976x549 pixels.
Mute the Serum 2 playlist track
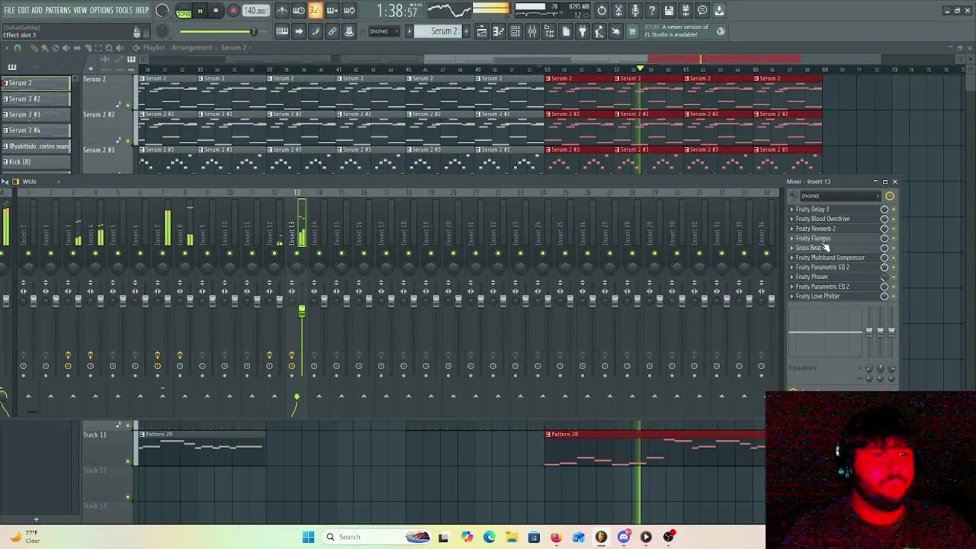tap(127, 105)
